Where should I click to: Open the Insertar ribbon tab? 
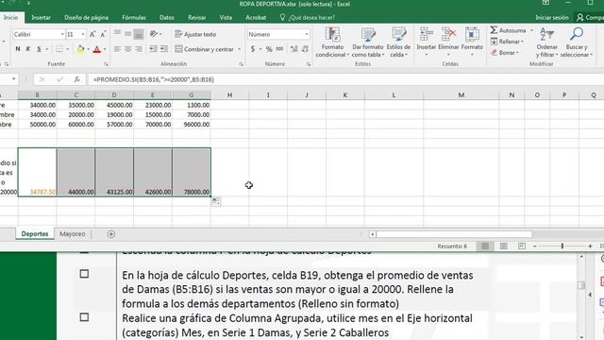point(41,17)
